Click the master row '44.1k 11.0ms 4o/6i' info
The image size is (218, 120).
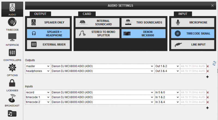[193, 66]
